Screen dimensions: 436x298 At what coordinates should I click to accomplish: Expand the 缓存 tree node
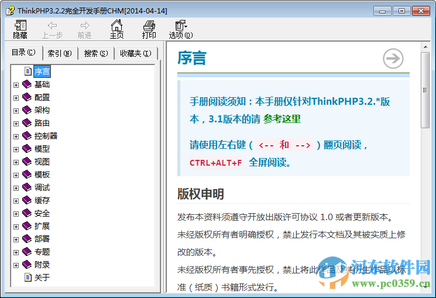[16, 201]
